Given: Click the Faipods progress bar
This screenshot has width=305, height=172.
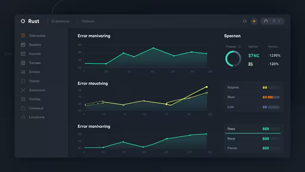Looking at the screenshot, I should point(273,87).
